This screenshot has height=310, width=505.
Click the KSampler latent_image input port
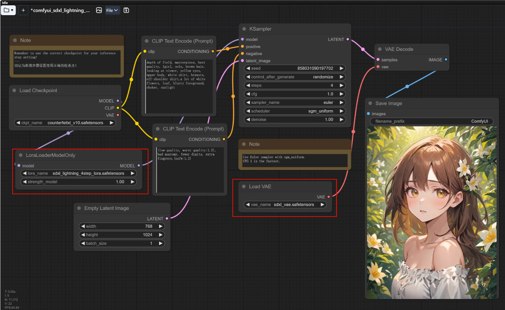point(242,61)
